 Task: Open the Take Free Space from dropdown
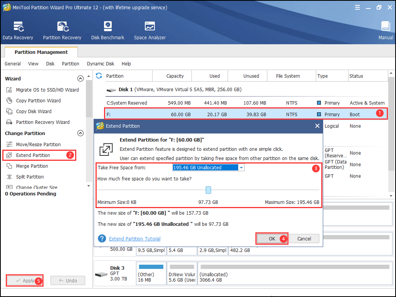coord(242,168)
